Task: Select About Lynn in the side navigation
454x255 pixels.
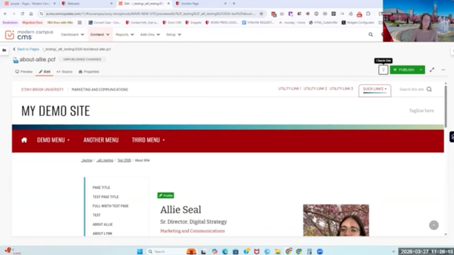Action: [102, 234]
